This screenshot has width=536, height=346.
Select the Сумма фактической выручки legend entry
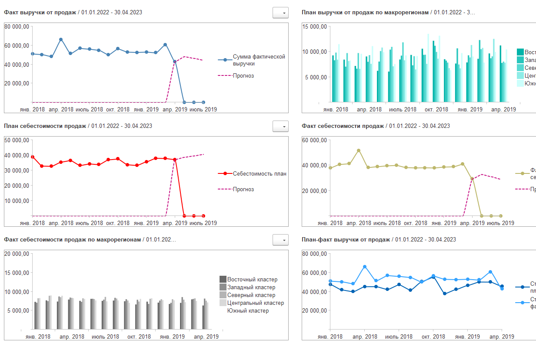pos(259,60)
